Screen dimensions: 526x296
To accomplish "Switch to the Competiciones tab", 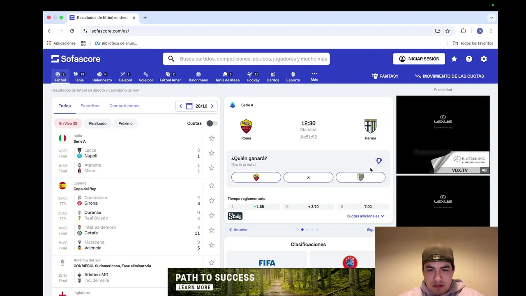I will point(124,106).
